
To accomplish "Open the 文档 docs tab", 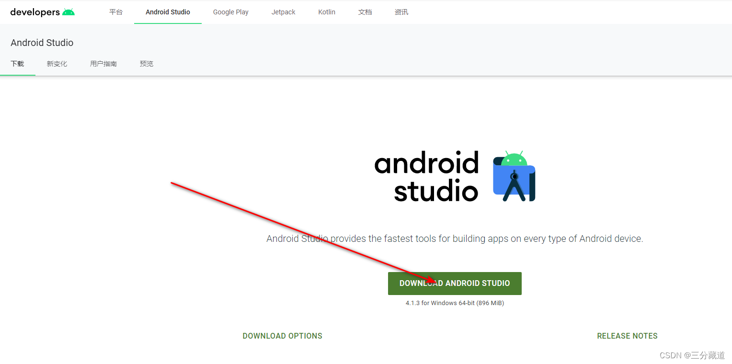I will pyautogui.click(x=365, y=12).
